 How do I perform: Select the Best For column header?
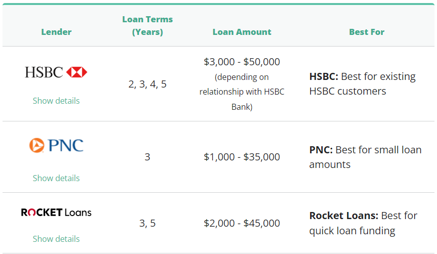pos(366,32)
